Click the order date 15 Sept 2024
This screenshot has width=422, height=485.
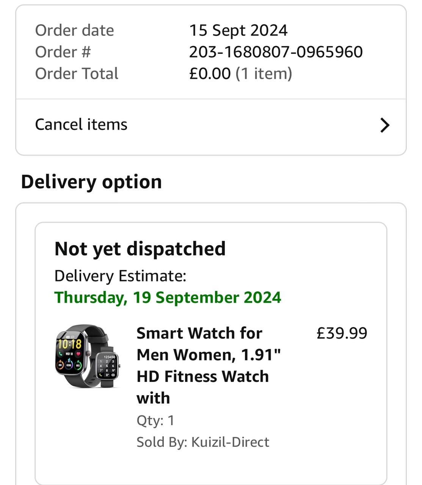click(x=238, y=30)
